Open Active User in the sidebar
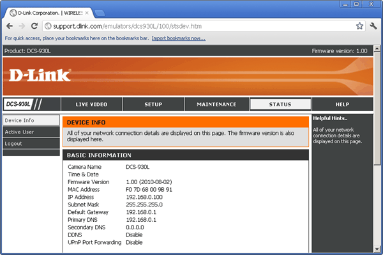This screenshot has height=255, width=383. coord(31,132)
